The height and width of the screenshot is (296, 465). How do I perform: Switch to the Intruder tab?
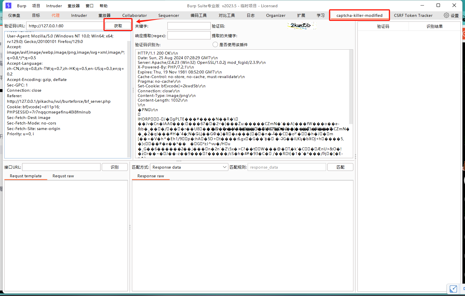click(79, 15)
